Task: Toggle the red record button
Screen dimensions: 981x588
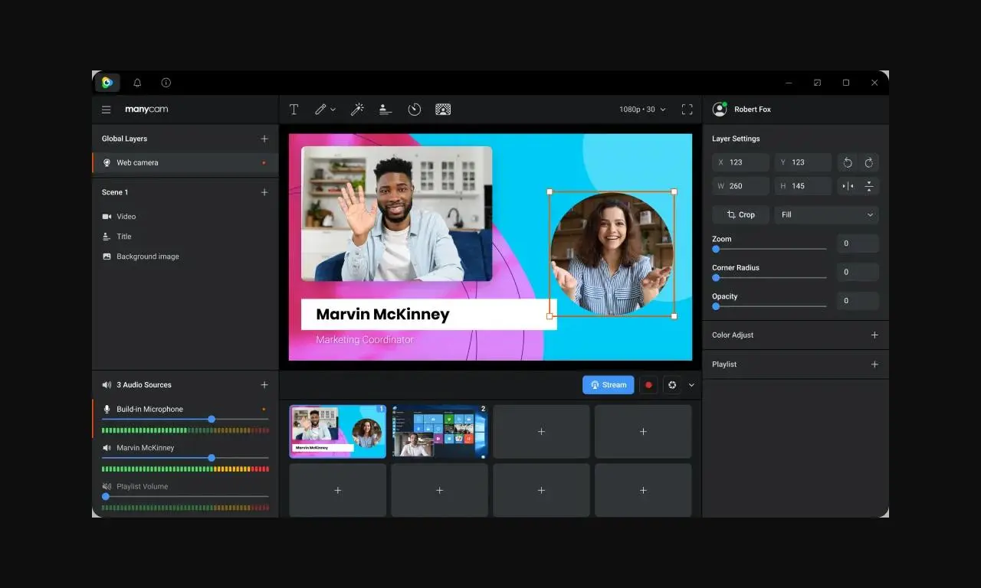Action: [648, 385]
